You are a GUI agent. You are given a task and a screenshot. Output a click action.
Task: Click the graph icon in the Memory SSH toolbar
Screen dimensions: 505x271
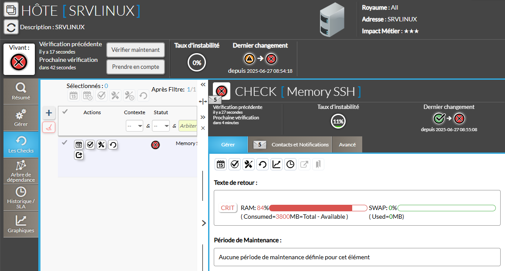(276, 164)
